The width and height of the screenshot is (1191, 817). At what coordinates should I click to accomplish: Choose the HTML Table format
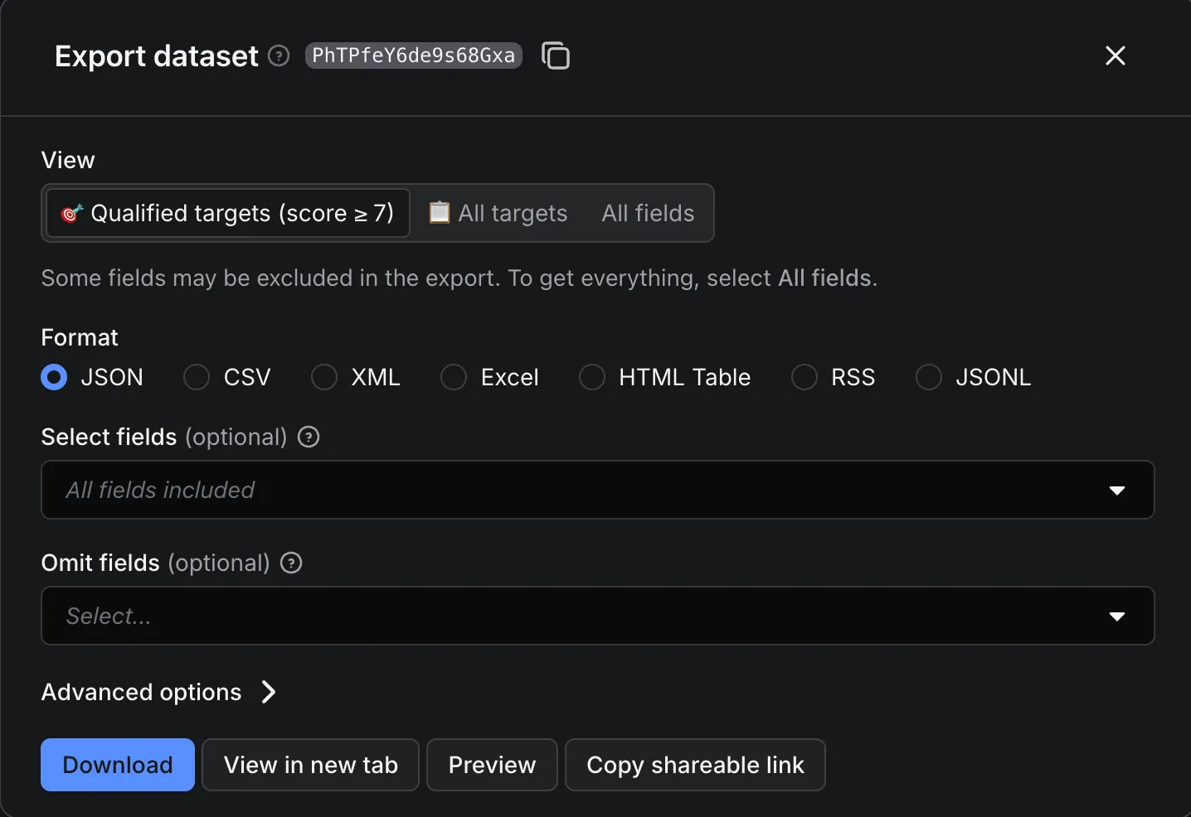click(x=592, y=377)
